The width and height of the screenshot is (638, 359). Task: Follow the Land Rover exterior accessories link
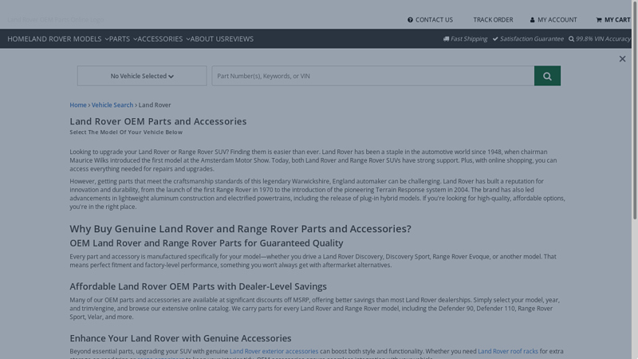[274, 351]
